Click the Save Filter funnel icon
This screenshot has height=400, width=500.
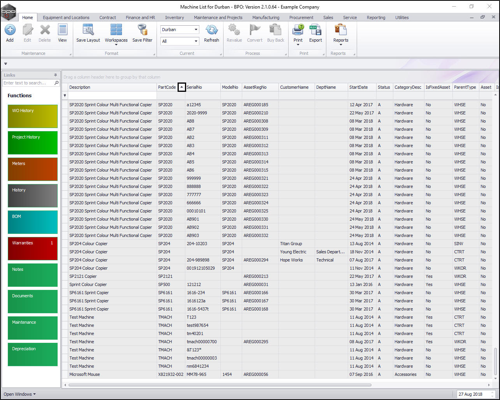point(142,30)
